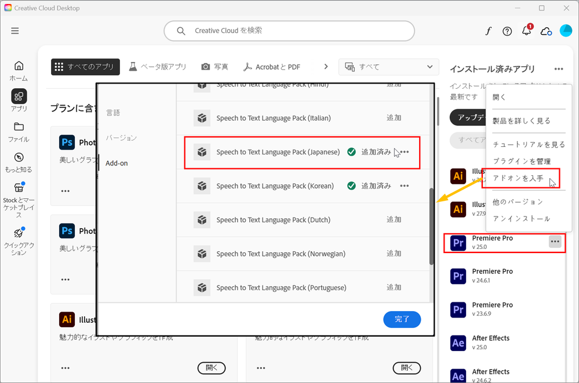Click 開く on the Illustrator card

[212, 368]
